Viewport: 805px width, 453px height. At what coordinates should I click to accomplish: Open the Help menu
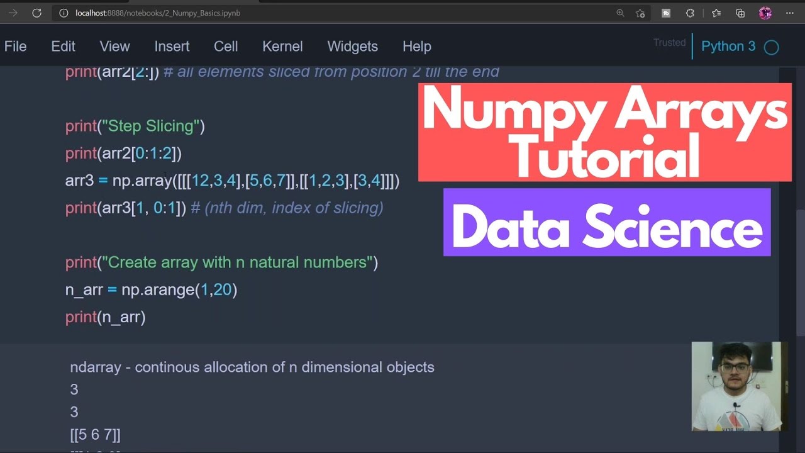(416, 47)
